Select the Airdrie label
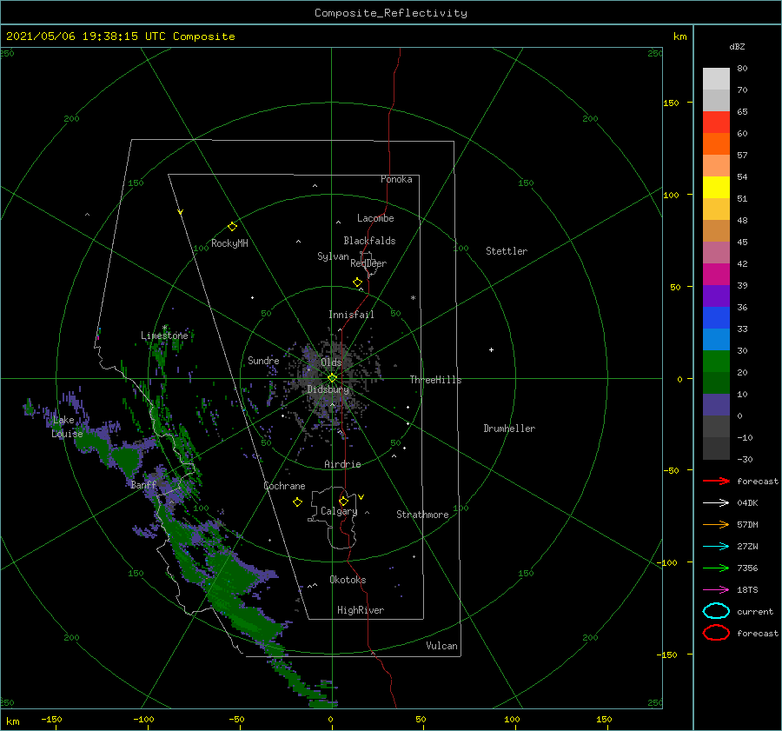782x731 pixels. pyautogui.click(x=342, y=464)
